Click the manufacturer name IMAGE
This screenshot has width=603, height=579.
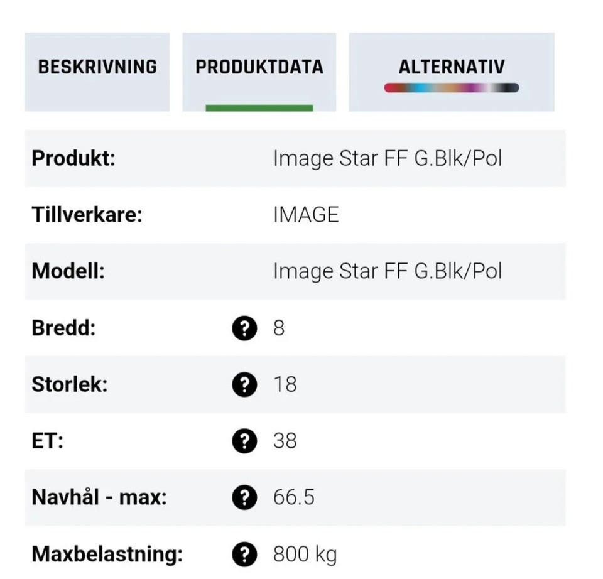coord(306,215)
